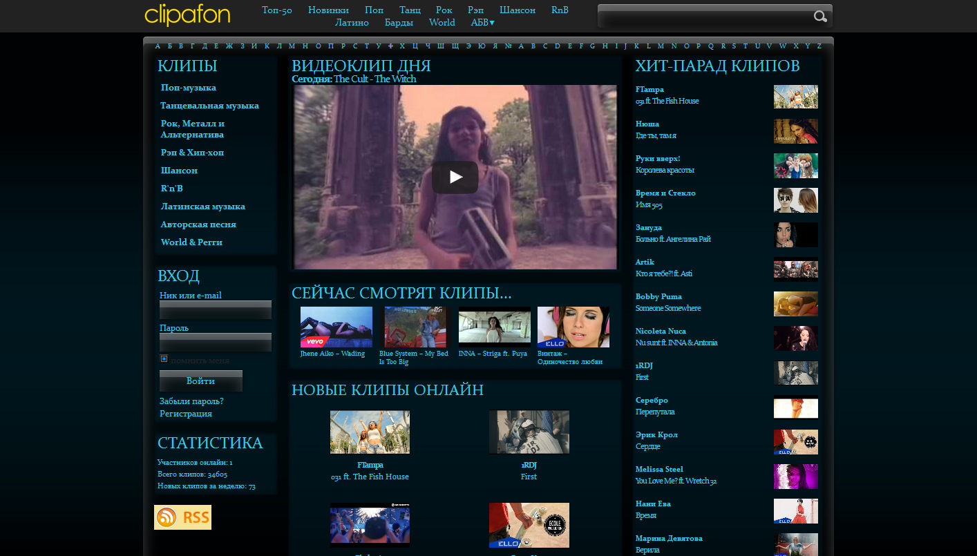
Task: Open Руки вверх! chart thumbnail
Action: coord(796,166)
